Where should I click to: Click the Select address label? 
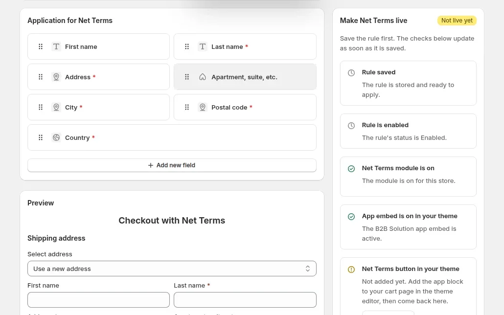(x=50, y=254)
